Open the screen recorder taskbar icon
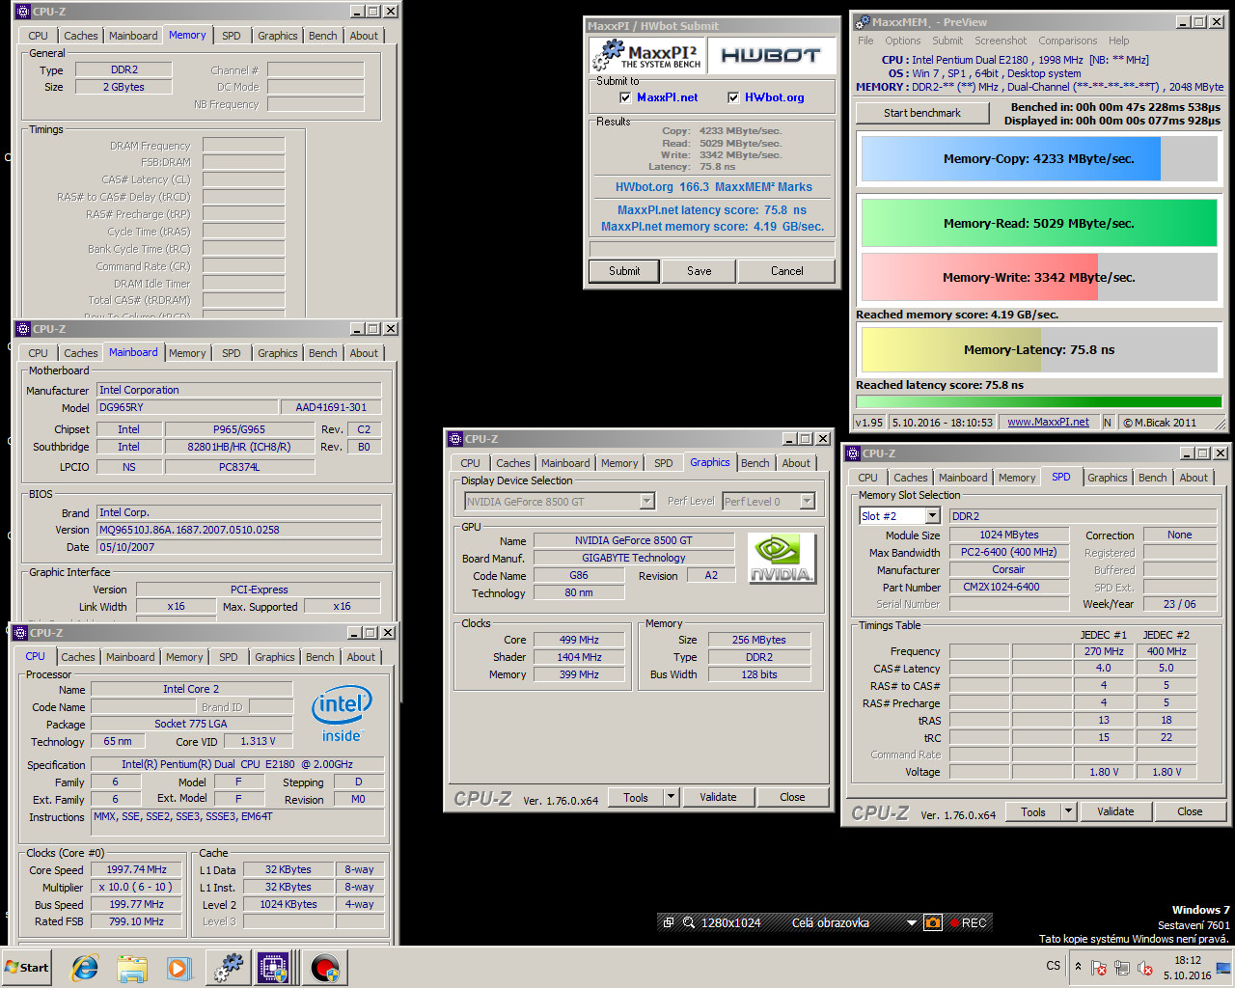This screenshot has width=1235, height=988. click(325, 968)
